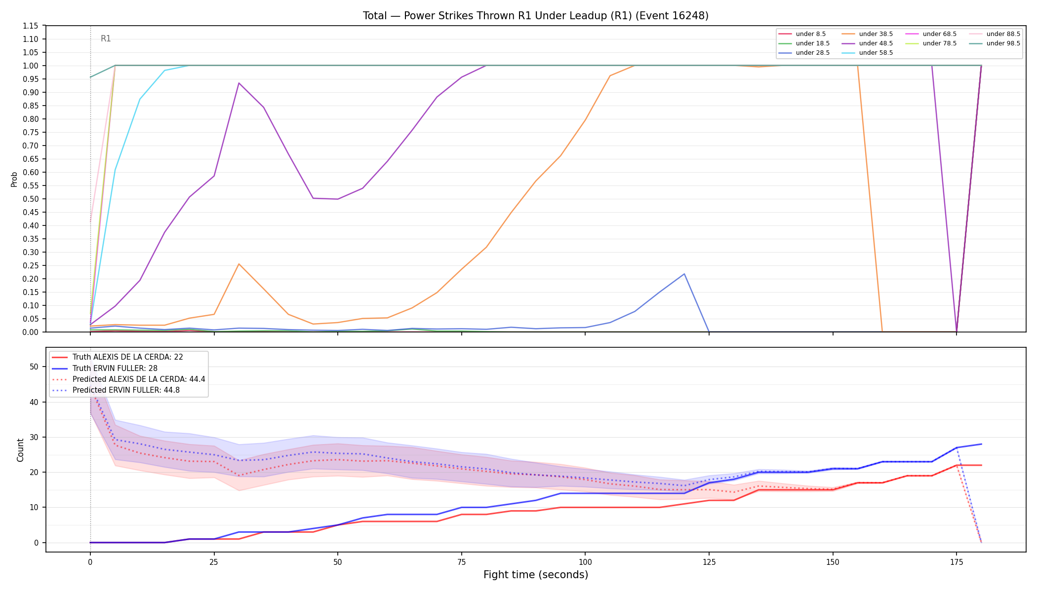
Task: Click the 'under 8.5' legend entry
Action: 802,34
